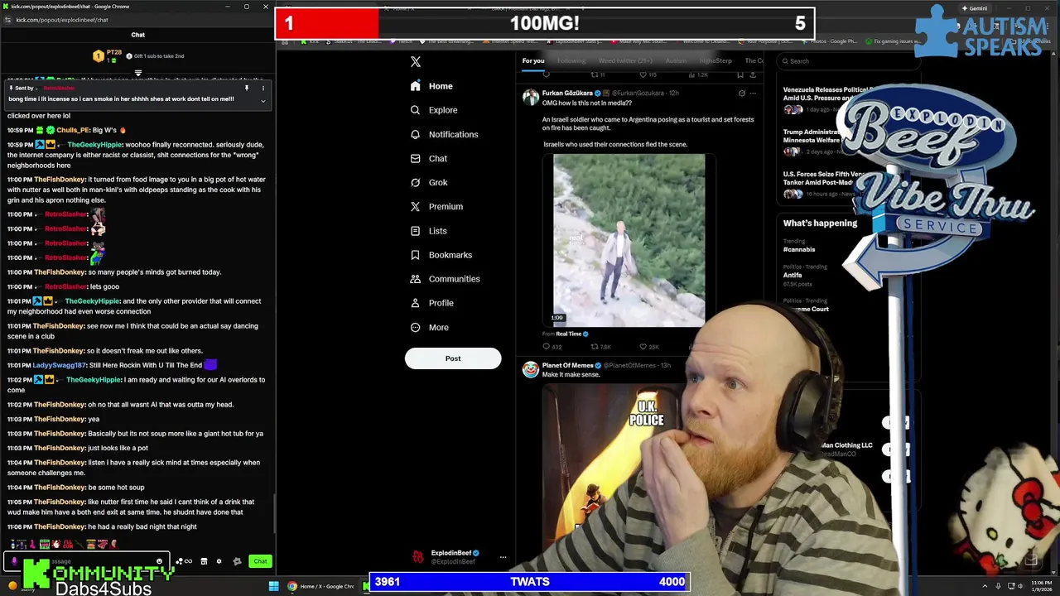The image size is (1060, 596).
Task: Click Grok icon on Furkan Gözükara post
Action: (741, 94)
